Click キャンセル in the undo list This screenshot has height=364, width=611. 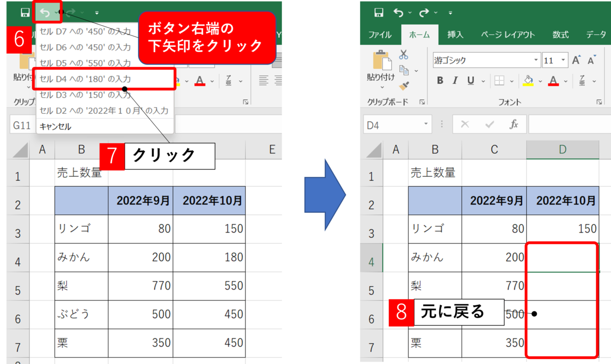pos(105,127)
